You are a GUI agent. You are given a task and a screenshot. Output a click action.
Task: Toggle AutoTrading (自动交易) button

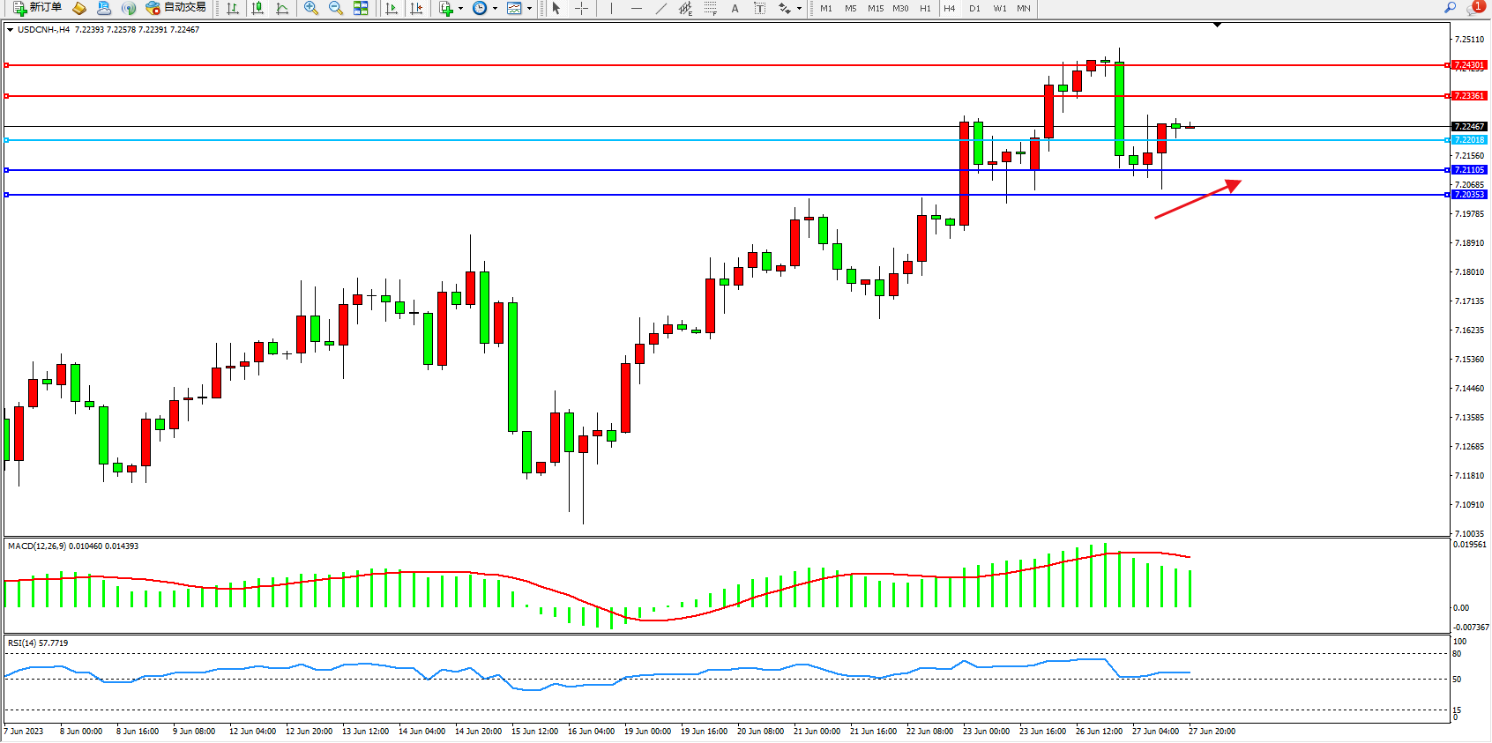(x=176, y=8)
